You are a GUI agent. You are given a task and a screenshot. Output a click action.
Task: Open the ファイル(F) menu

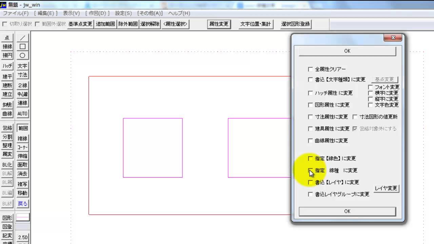click(x=16, y=13)
